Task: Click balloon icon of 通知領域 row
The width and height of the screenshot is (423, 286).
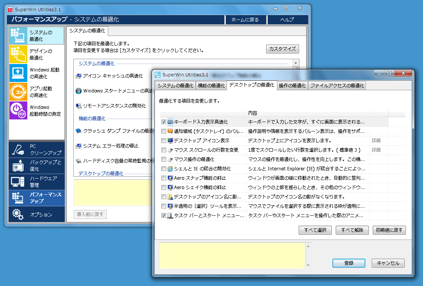Action: [170, 131]
